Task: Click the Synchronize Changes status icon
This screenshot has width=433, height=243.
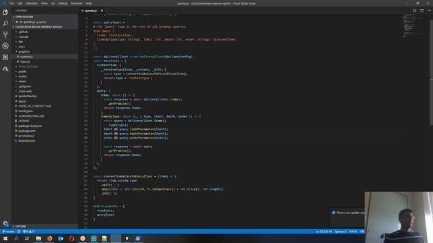Action: tap(19, 232)
